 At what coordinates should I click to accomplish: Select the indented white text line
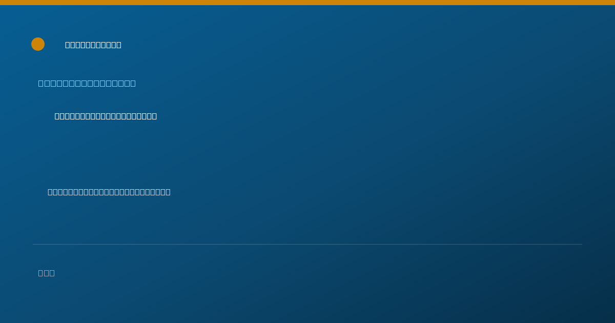tap(106, 116)
